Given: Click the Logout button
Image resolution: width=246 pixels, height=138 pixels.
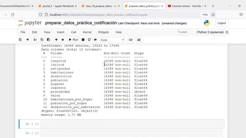Looking at the screenshot, I should coord(221,23).
